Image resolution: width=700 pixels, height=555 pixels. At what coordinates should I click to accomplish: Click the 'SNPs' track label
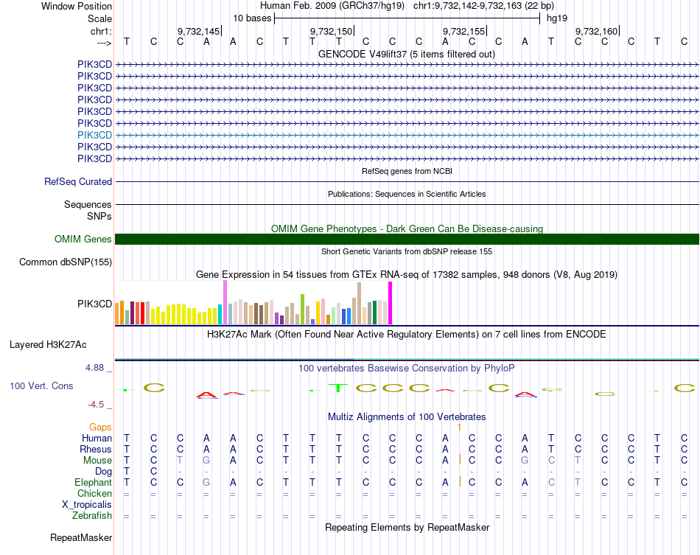click(x=99, y=216)
